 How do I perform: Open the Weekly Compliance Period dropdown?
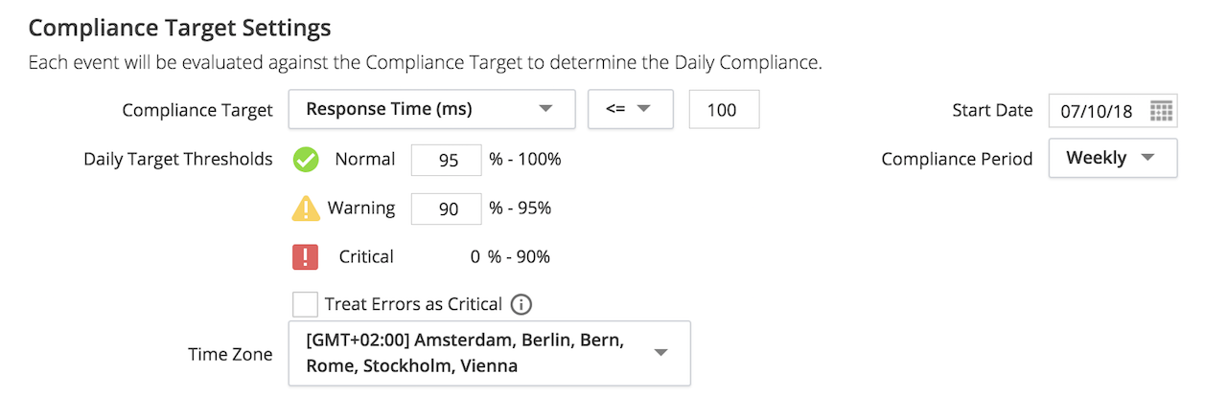point(1113,158)
